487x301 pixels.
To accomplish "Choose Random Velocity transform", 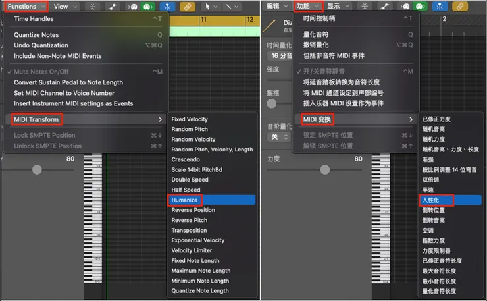I will coord(212,140).
